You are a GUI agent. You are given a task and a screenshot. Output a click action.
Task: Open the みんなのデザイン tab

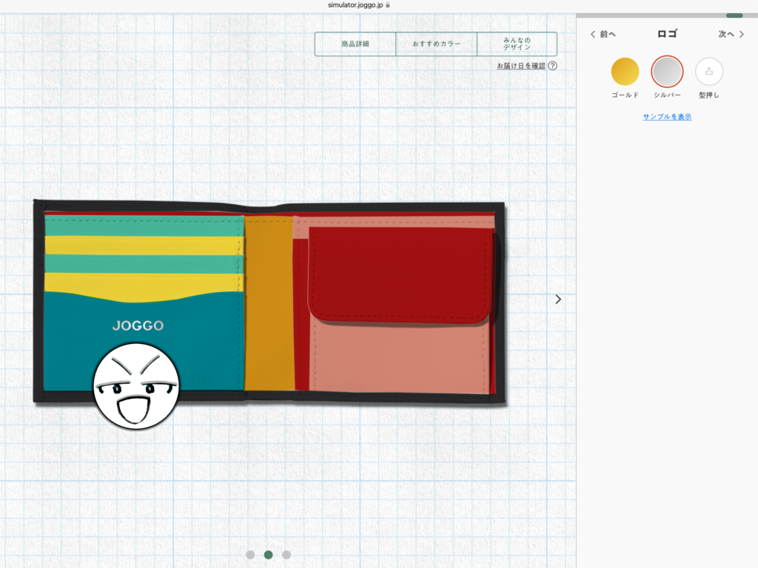[x=517, y=44]
